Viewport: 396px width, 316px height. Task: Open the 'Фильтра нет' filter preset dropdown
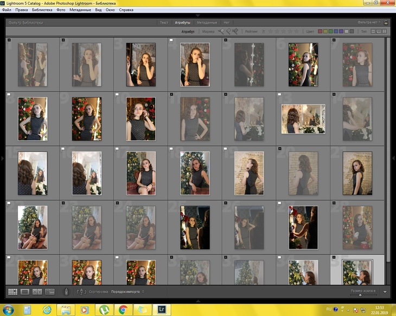[x=369, y=22]
